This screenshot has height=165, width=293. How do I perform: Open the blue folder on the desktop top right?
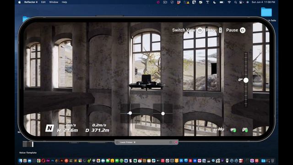point(266,12)
